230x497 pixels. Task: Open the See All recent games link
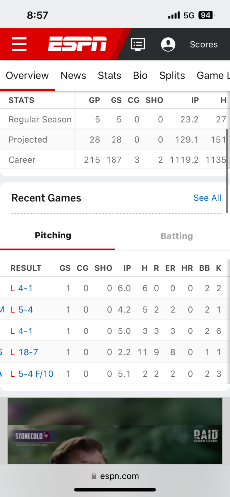click(207, 198)
